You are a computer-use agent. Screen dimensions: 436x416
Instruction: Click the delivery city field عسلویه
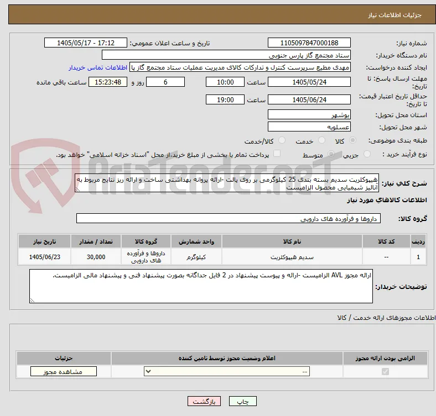(x=309, y=127)
